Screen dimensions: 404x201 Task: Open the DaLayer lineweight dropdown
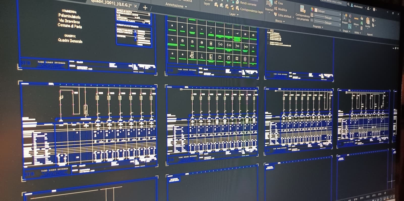tap(327, 23)
